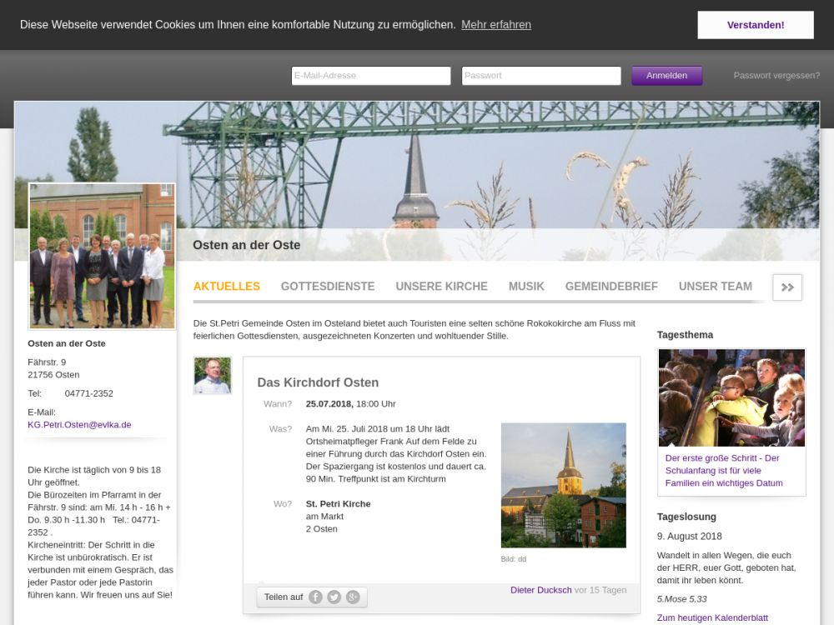This screenshot has height=625, width=834.
Task: Focus the E-Mail-Adresse input field
Action: (x=371, y=76)
